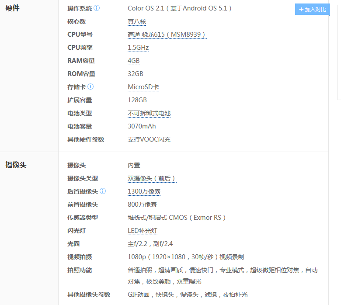Click the 1.5GHz frequency link
This screenshot has width=341, height=305.
tap(138, 48)
